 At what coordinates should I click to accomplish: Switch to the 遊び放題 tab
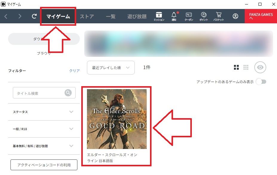click(x=137, y=16)
